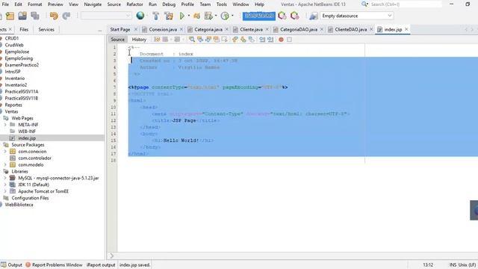The image size is (478, 269).
Task: Open the Files panel tab
Action: pos(24,29)
